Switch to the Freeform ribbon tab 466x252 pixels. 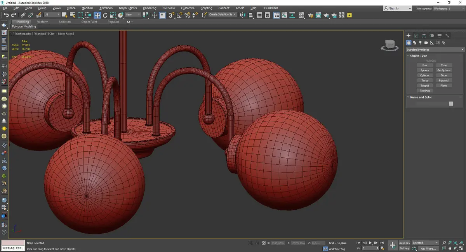coord(42,22)
